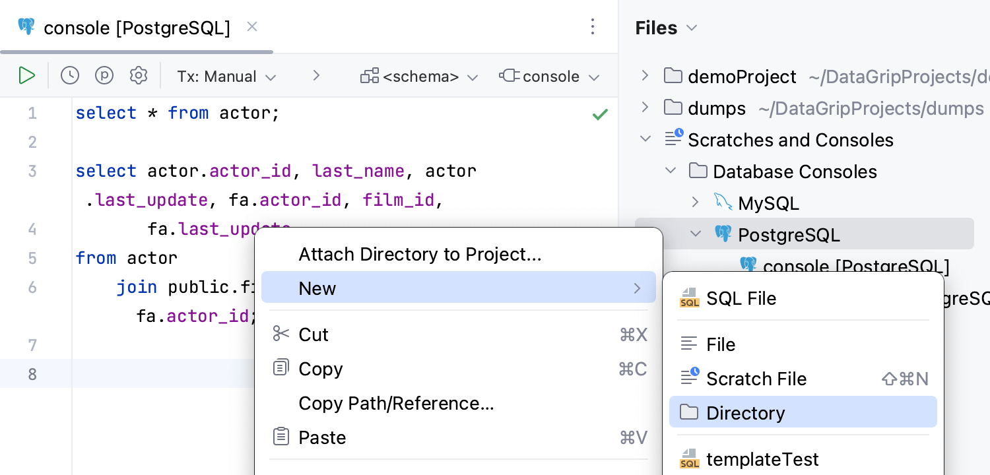Create new File from submenu
The height and width of the screenshot is (475, 990).
point(803,344)
